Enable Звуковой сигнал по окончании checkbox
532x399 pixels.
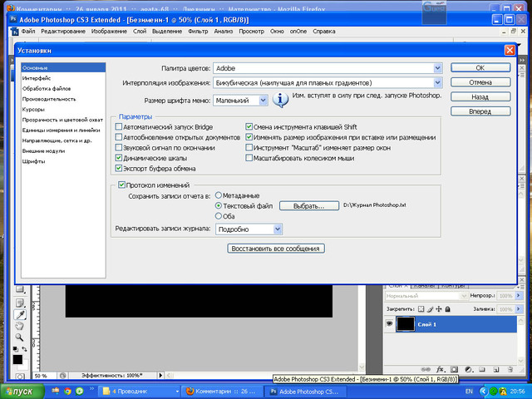[x=118, y=148]
